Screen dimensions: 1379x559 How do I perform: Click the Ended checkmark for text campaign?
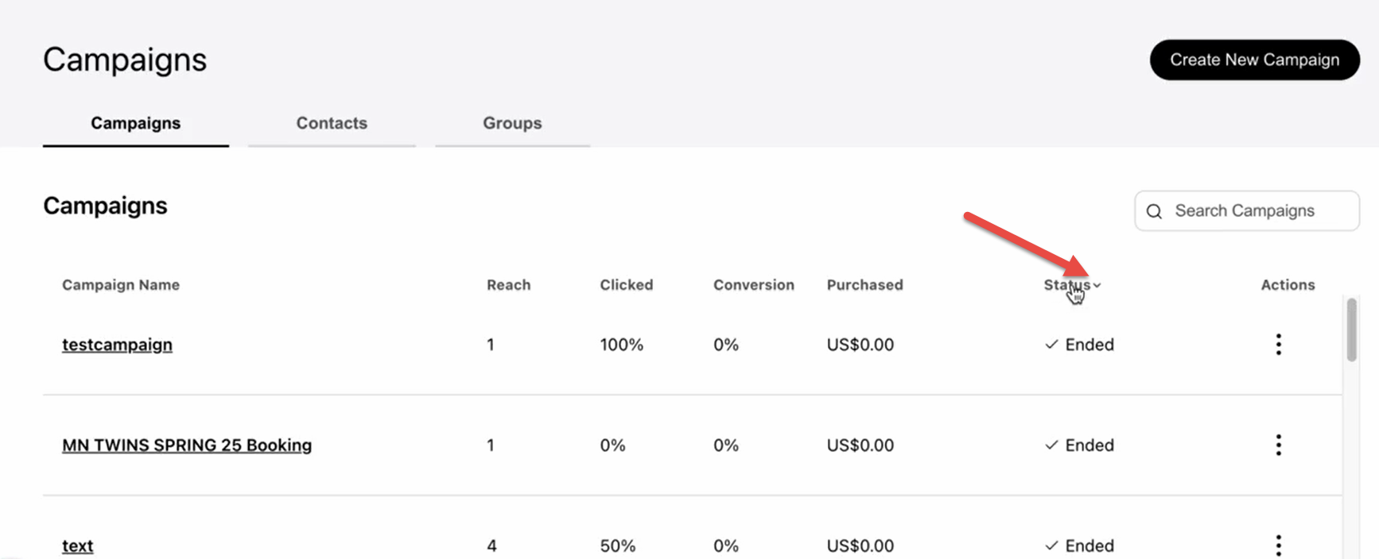tap(1051, 546)
